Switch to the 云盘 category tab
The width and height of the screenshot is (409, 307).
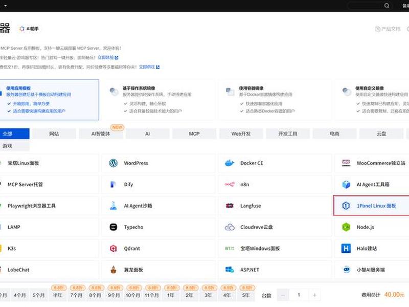pyautogui.click(x=381, y=134)
